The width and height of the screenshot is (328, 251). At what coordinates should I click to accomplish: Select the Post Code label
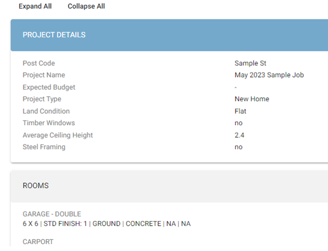click(x=39, y=63)
